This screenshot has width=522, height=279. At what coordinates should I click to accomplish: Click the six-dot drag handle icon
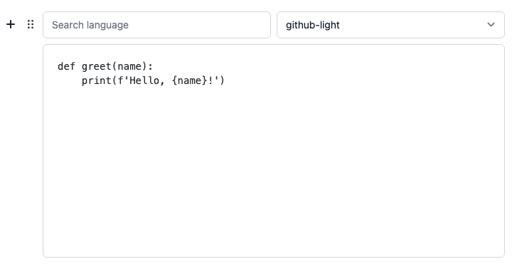click(31, 24)
